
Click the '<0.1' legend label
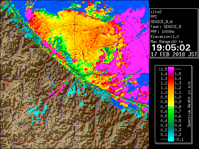[179, 139]
